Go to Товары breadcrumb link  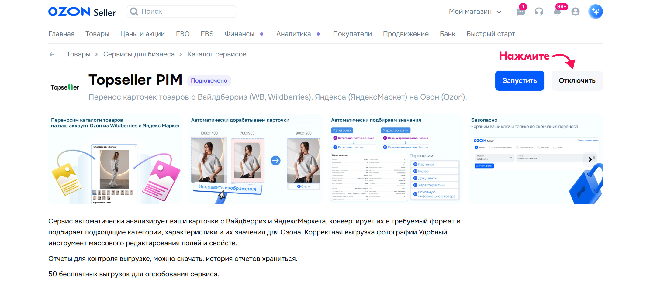(78, 54)
